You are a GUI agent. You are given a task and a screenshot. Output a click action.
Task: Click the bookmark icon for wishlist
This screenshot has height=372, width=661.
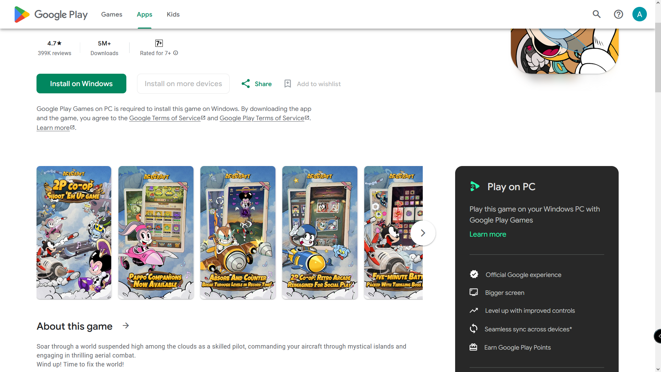coord(287,84)
